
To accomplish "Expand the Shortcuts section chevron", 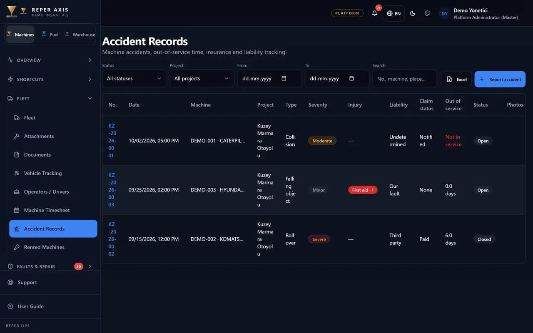I will point(90,79).
